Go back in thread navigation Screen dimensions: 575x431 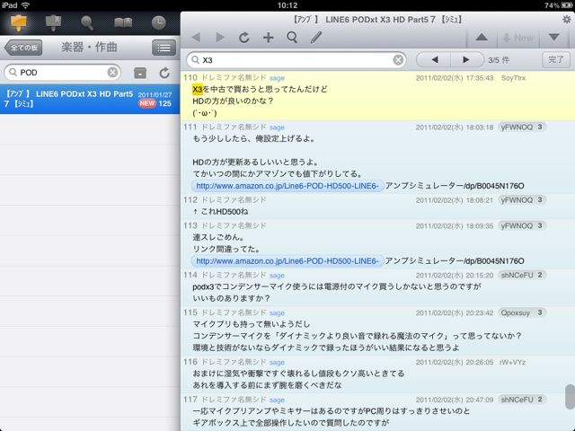[196, 38]
